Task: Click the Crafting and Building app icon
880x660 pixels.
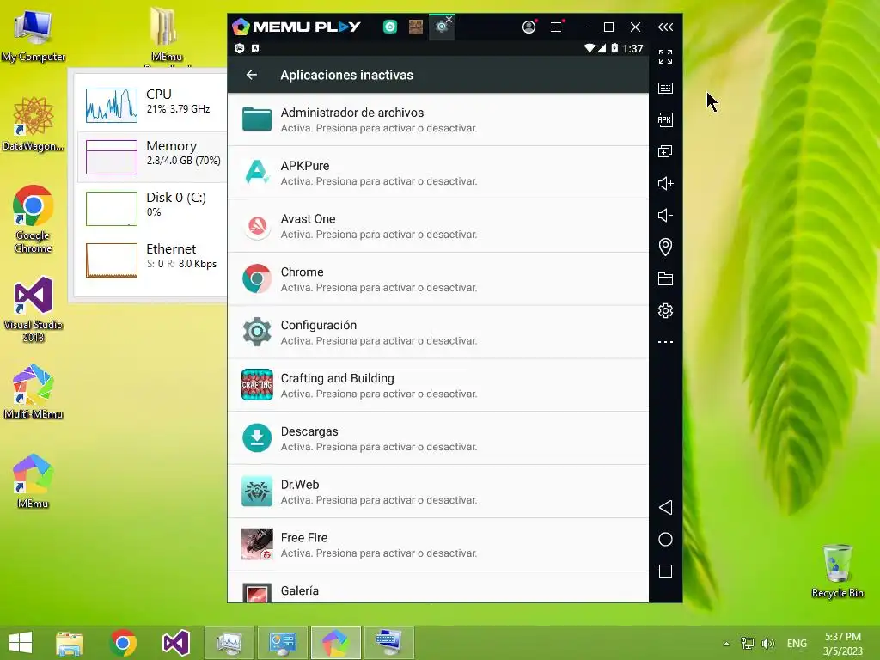Action: (x=257, y=385)
